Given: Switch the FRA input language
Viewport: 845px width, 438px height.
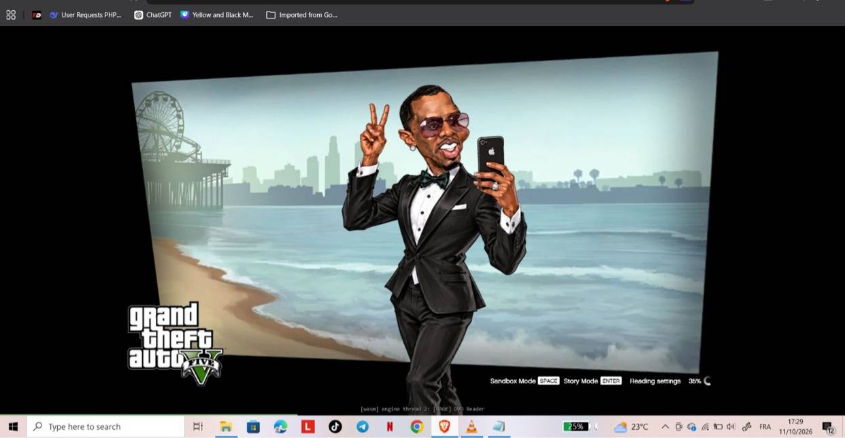Looking at the screenshot, I should click(765, 427).
